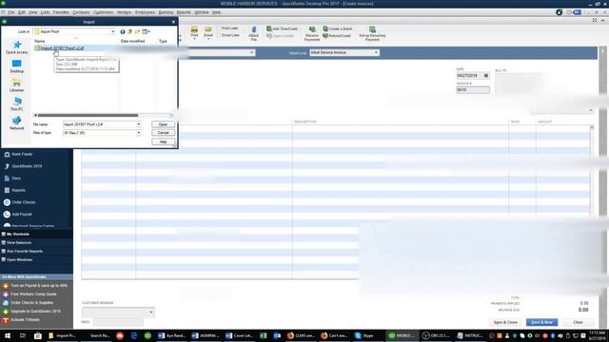Click the Memo input field

tap(118, 322)
